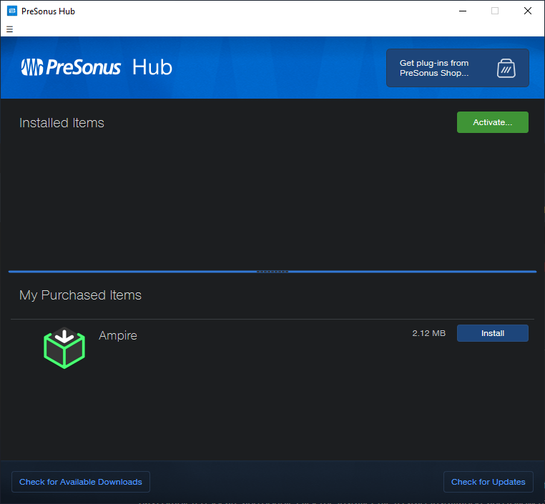Click the My Purchased Items heading
The width and height of the screenshot is (545, 504).
(80, 295)
